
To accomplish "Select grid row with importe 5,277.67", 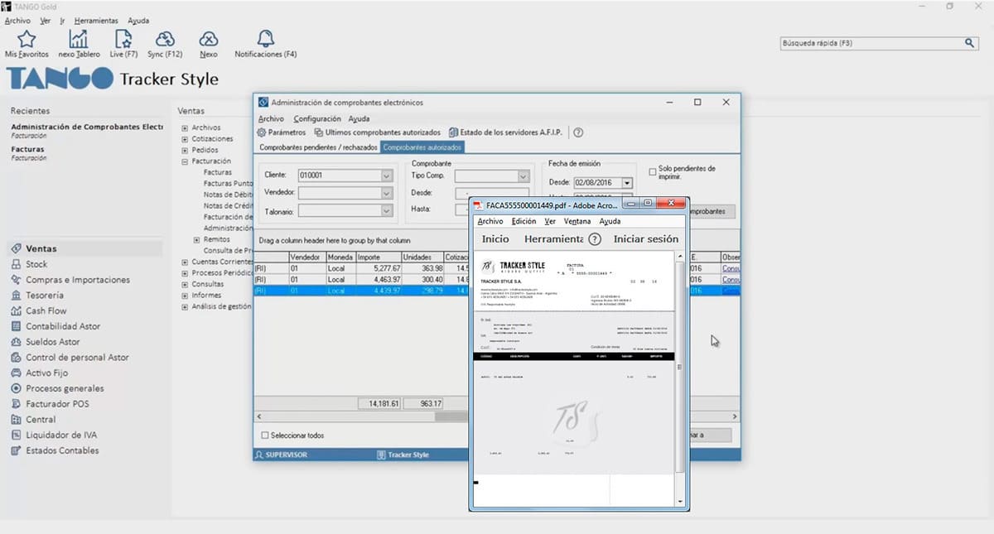I will coord(362,268).
